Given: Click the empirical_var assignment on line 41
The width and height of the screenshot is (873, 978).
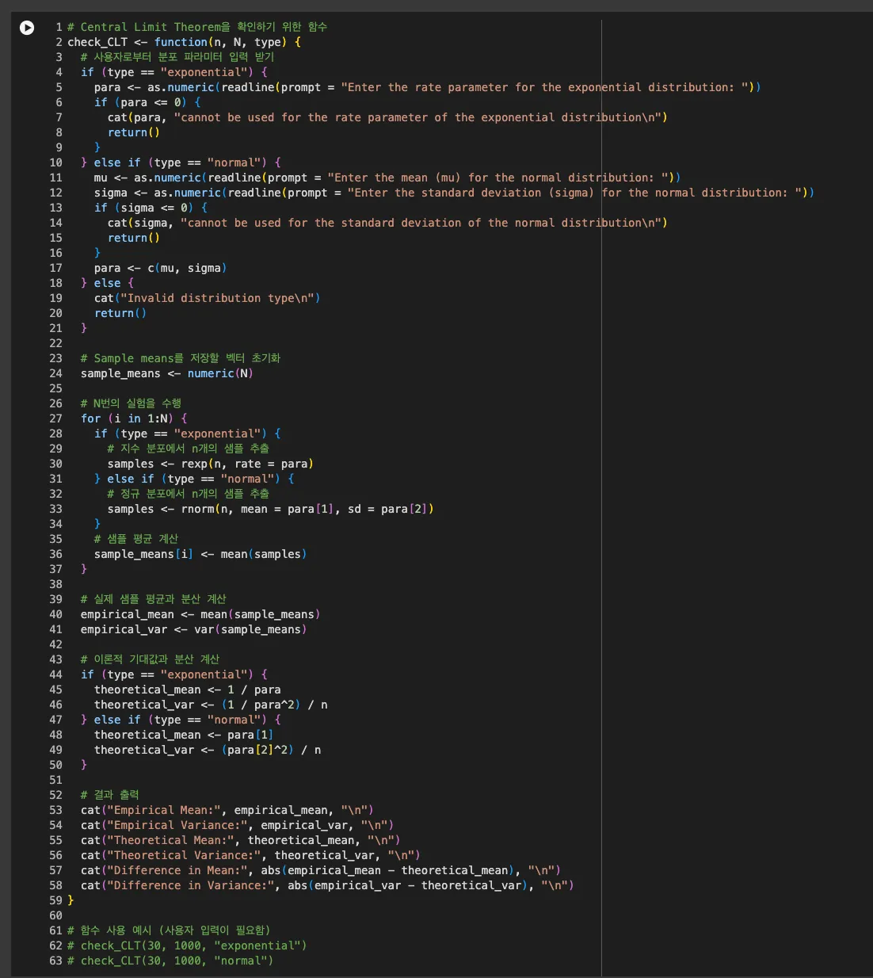Looking at the screenshot, I should click(x=193, y=629).
